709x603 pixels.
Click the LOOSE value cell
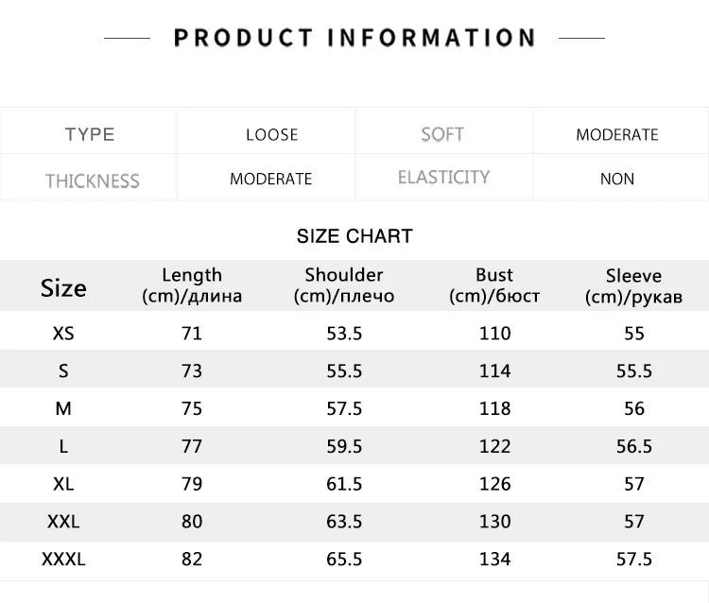271,134
